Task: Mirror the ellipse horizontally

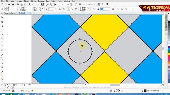Action: click(x=60, y=9)
